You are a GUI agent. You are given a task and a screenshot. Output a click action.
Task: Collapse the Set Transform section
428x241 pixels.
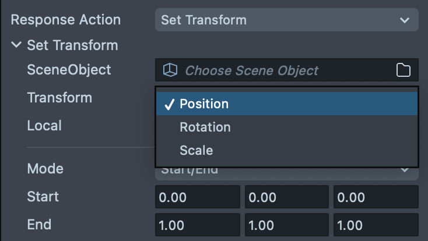pos(16,45)
